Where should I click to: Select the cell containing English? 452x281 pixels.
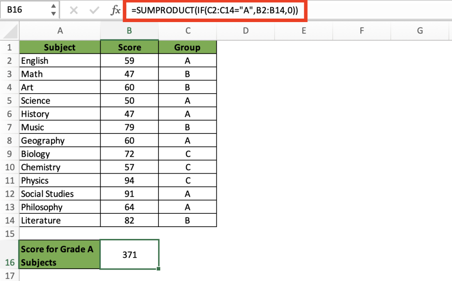60,60
